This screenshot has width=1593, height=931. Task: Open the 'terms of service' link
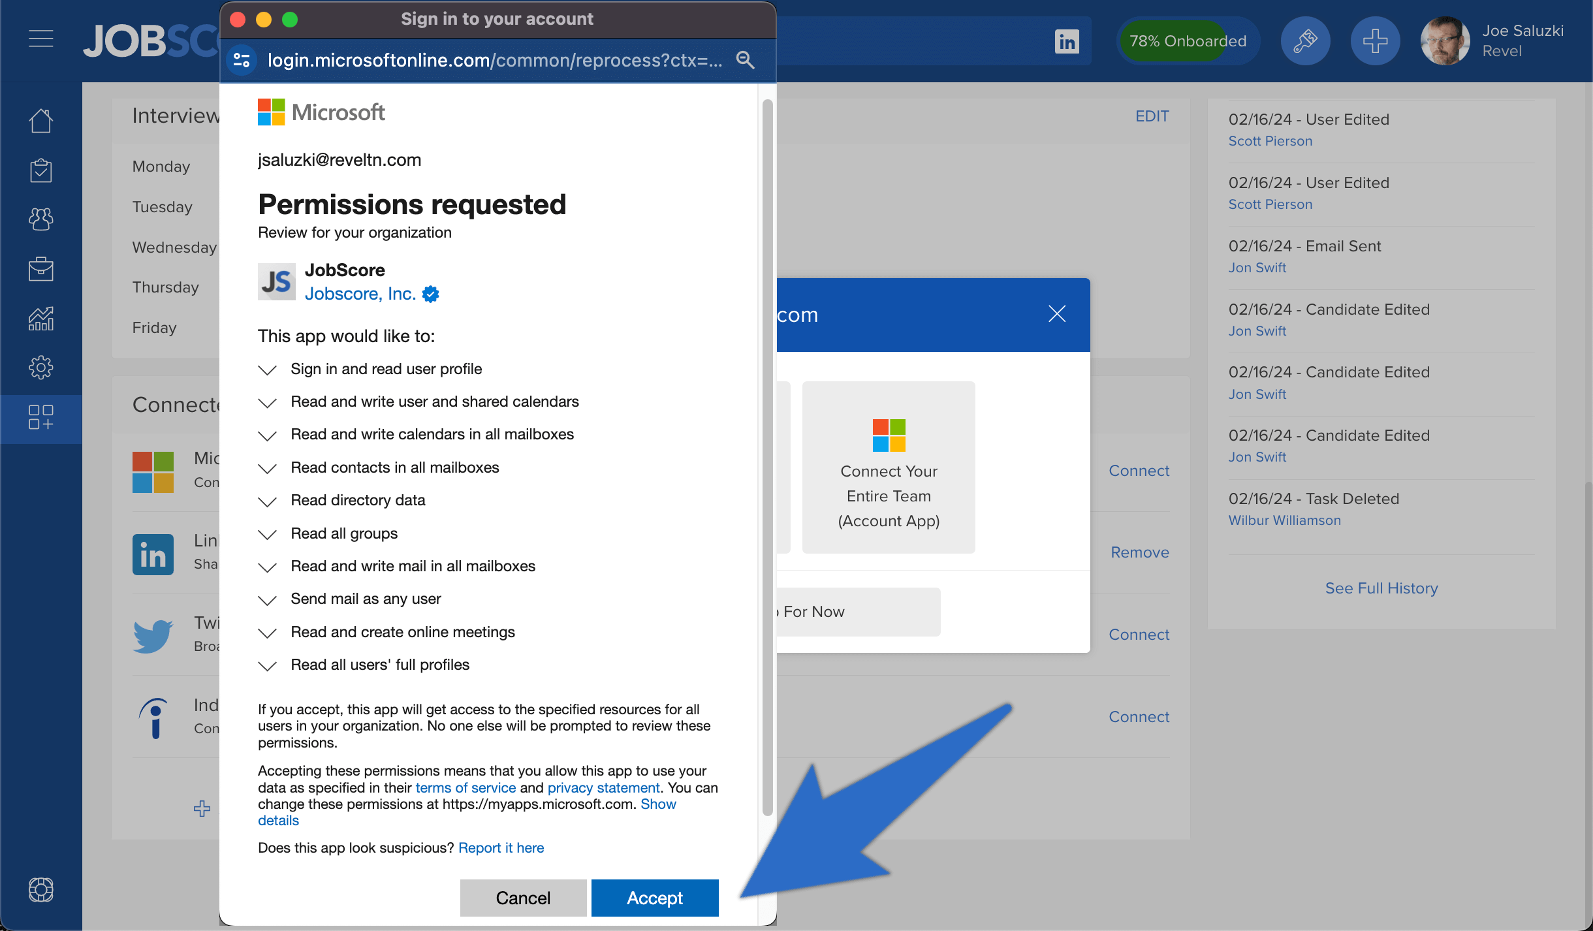[465, 788]
